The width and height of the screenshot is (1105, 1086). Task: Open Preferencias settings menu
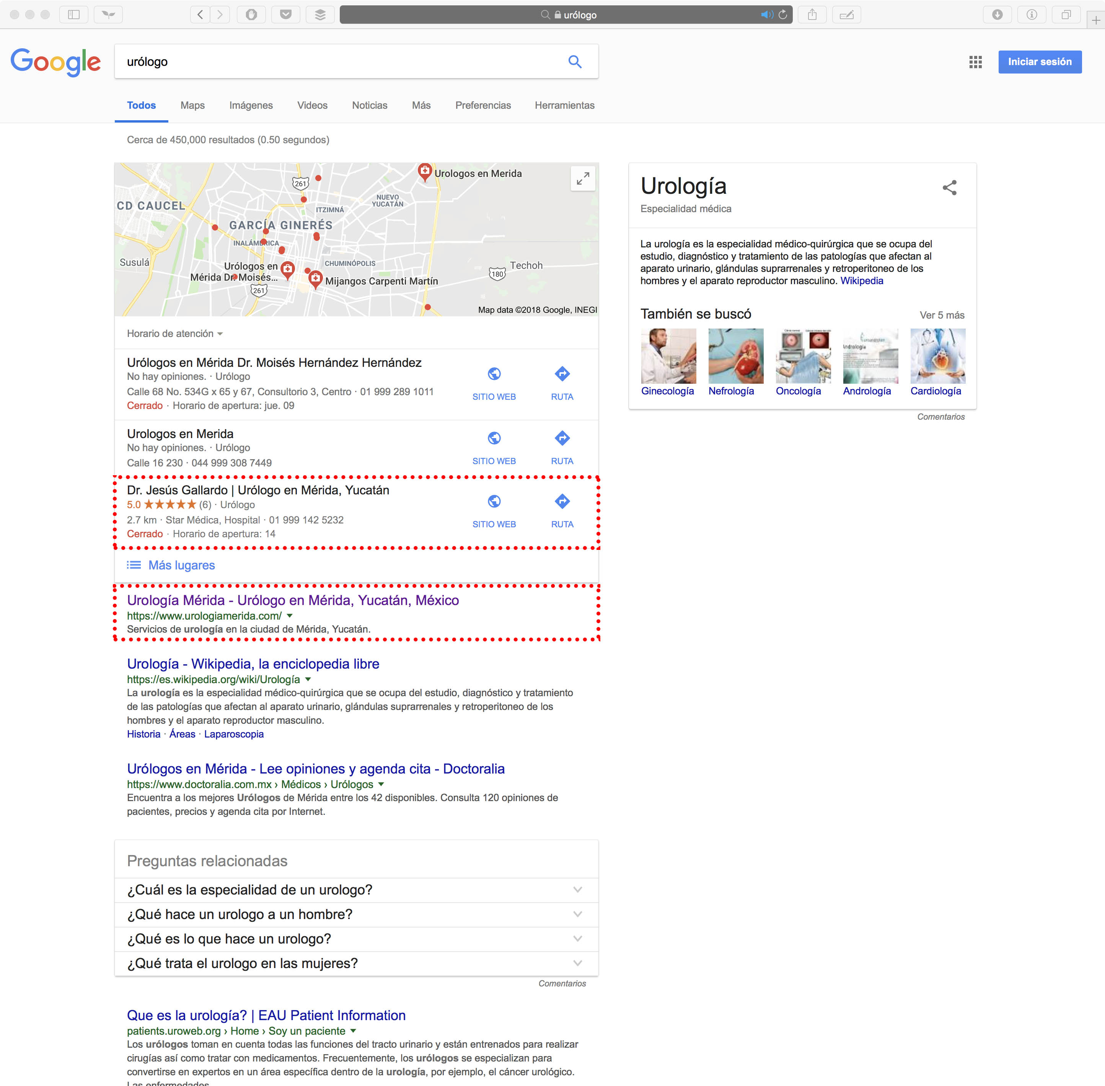pos(483,106)
